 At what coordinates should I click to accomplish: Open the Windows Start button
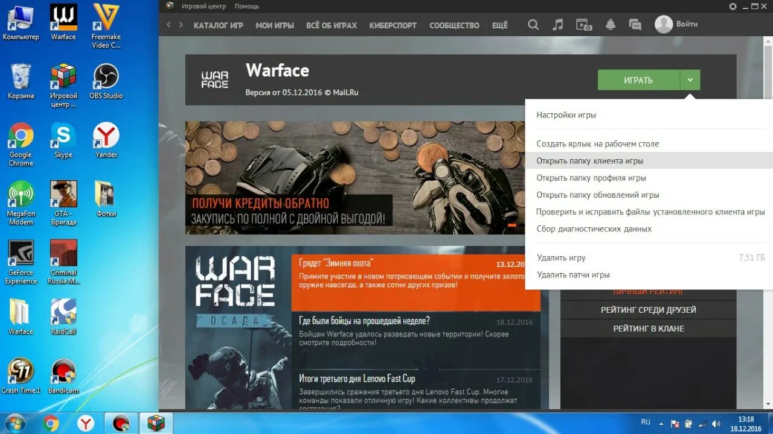16,423
